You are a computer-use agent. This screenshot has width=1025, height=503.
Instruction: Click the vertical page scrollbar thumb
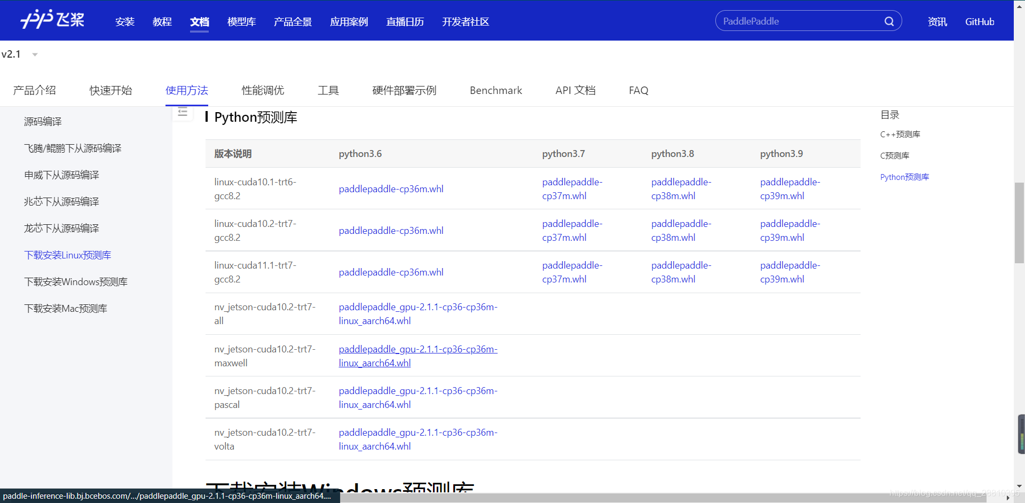pyautogui.click(x=1019, y=223)
